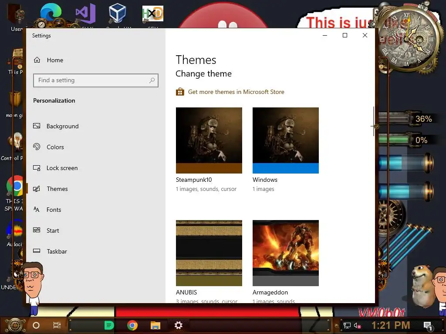The width and height of the screenshot is (446, 334).
Task: Click the HxD desktop icon
Action: point(153,14)
